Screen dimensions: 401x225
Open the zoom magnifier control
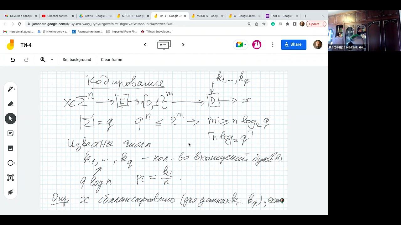coord(43,60)
